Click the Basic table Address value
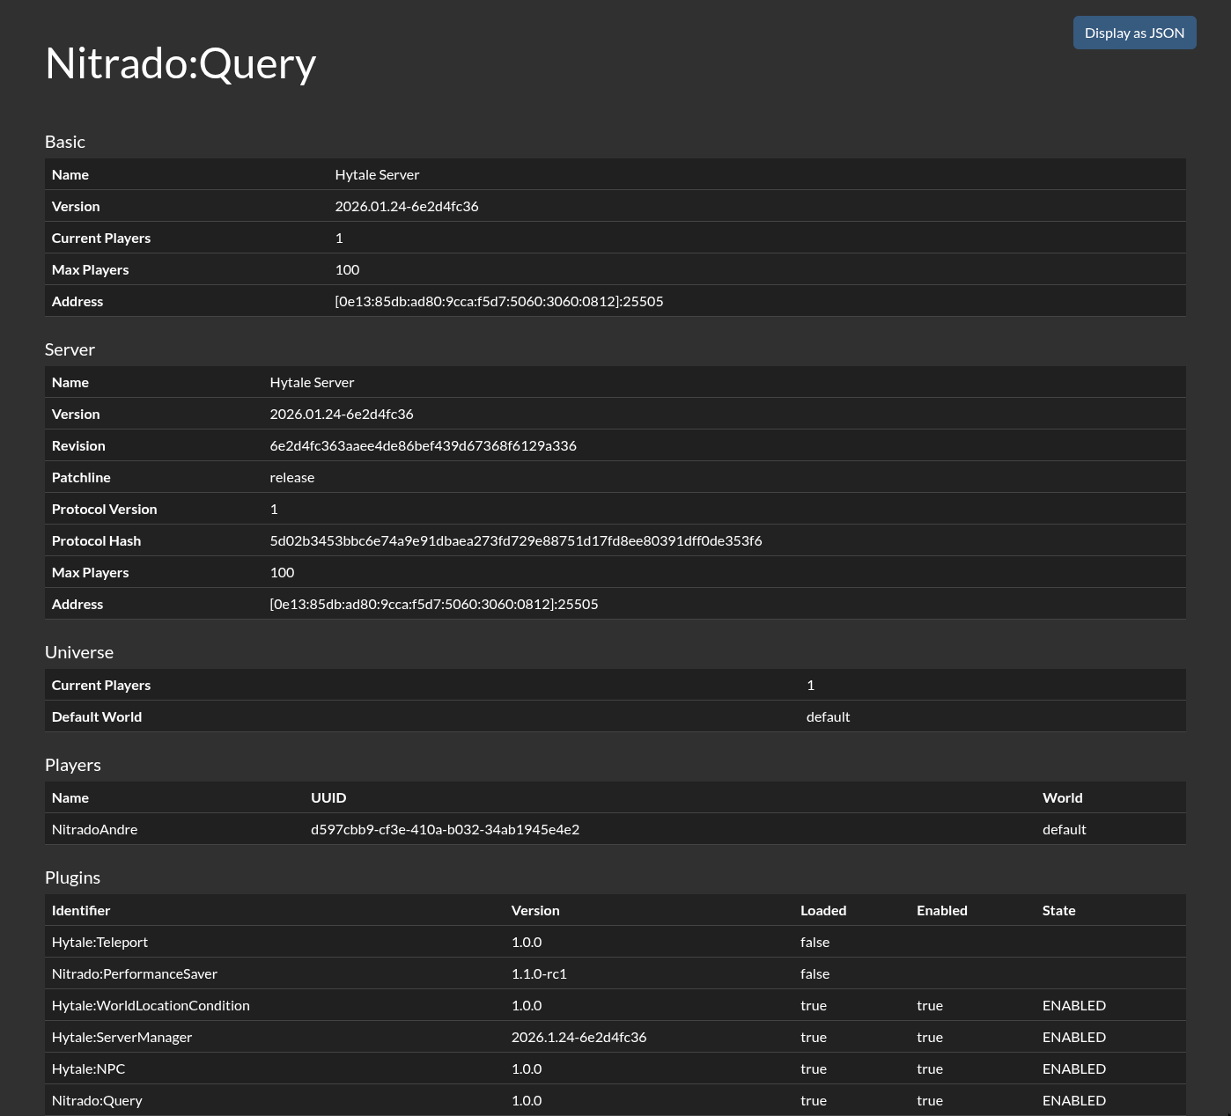The height and width of the screenshot is (1116, 1231). pos(499,301)
